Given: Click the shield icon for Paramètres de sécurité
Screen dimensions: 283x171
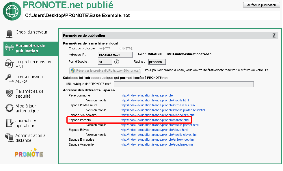Looking at the screenshot, I should (x=9, y=93).
